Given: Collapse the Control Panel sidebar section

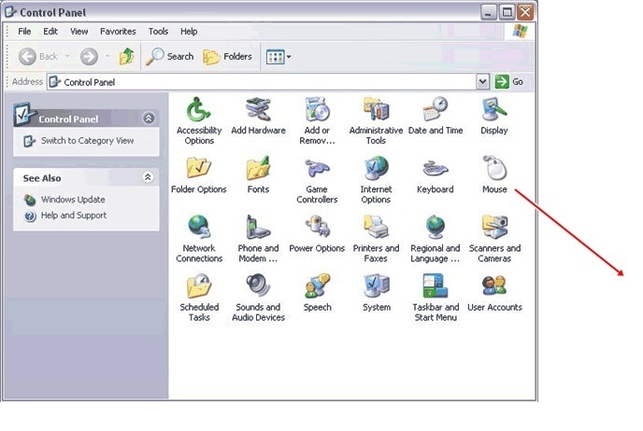Looking at the screenshot, I should 148,118.
